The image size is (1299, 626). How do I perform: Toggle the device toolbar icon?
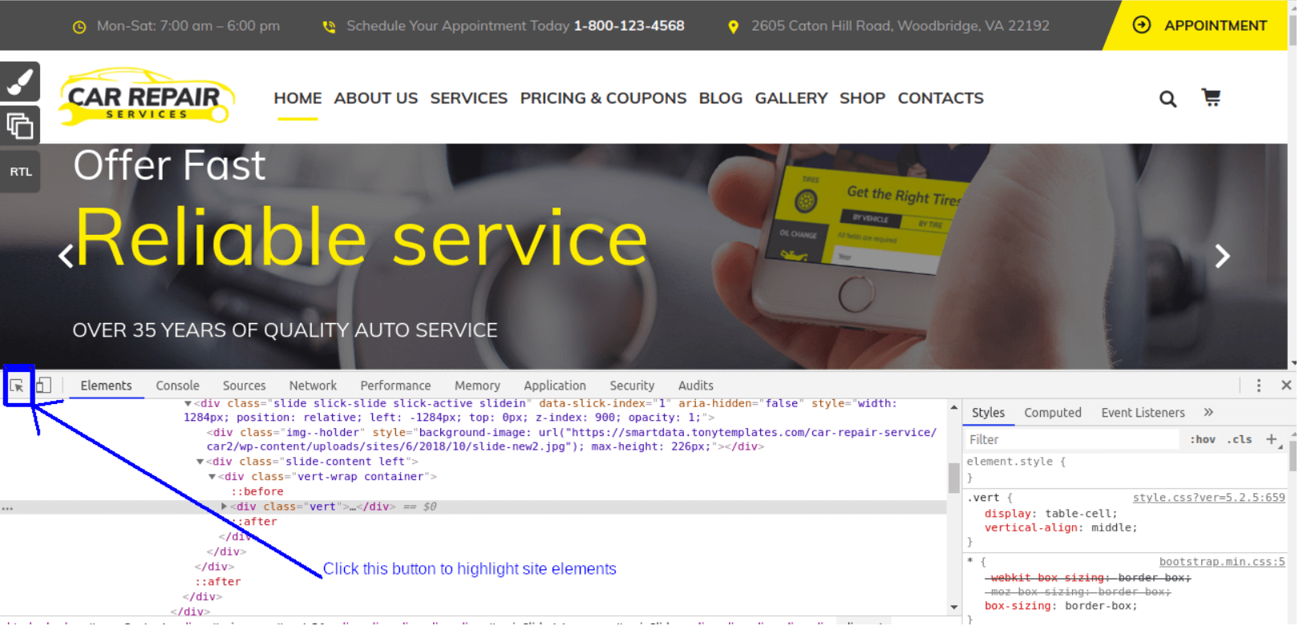tap(44, 386)
